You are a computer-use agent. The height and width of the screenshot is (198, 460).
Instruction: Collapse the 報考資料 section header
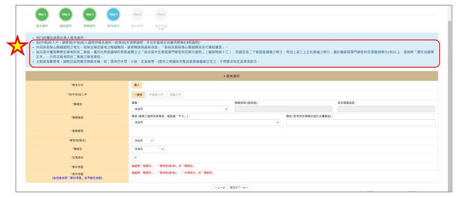pyautogui.click(x=232, y=76)
